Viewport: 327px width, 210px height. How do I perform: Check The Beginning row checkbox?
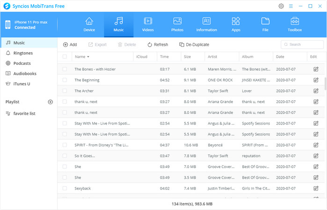[x=65, y=80]
